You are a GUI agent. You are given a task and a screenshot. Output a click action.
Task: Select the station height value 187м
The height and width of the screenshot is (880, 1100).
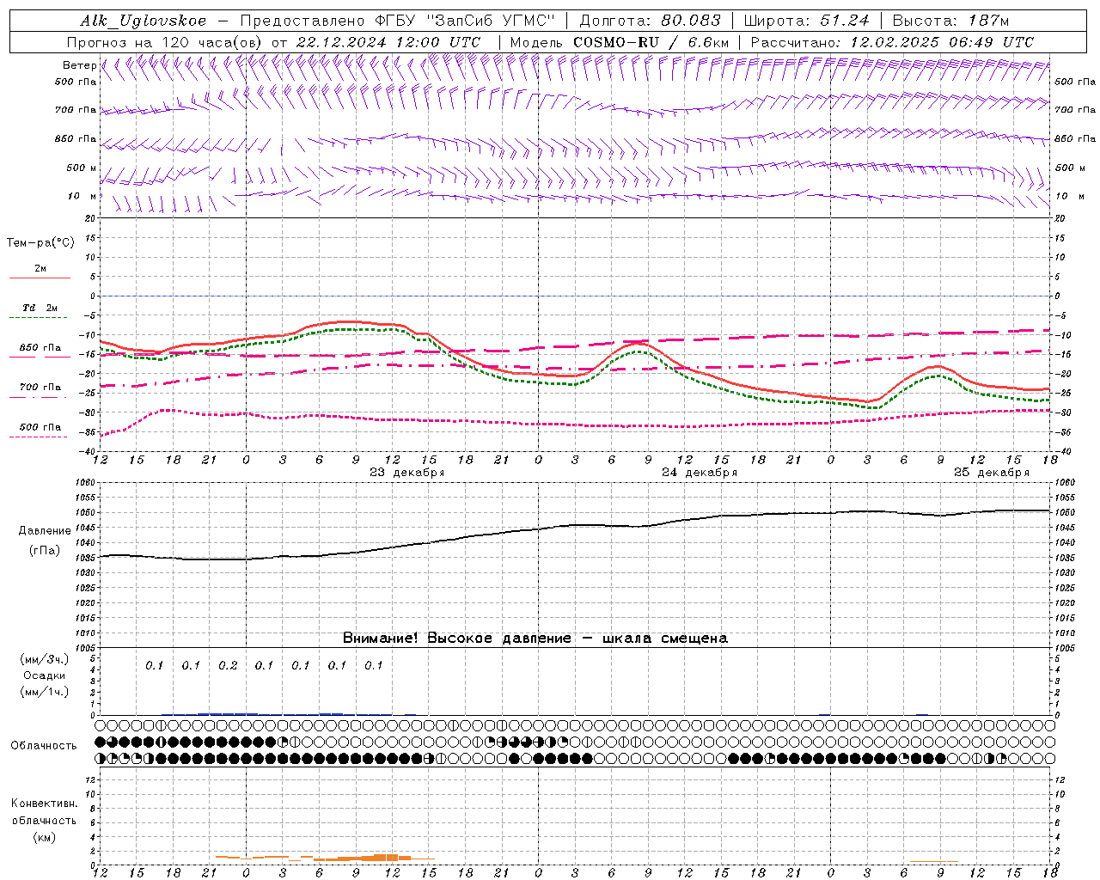(x=987, y=21)
